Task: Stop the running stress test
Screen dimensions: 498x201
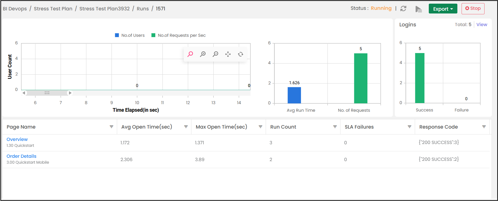Action: pyautogui.click(x=473, y=8)
